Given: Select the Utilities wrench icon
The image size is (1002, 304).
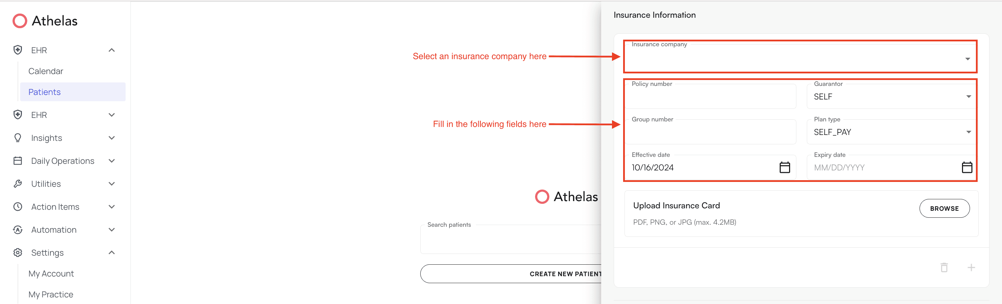Looking at the screenshot, I should click(x=18, y=184).
